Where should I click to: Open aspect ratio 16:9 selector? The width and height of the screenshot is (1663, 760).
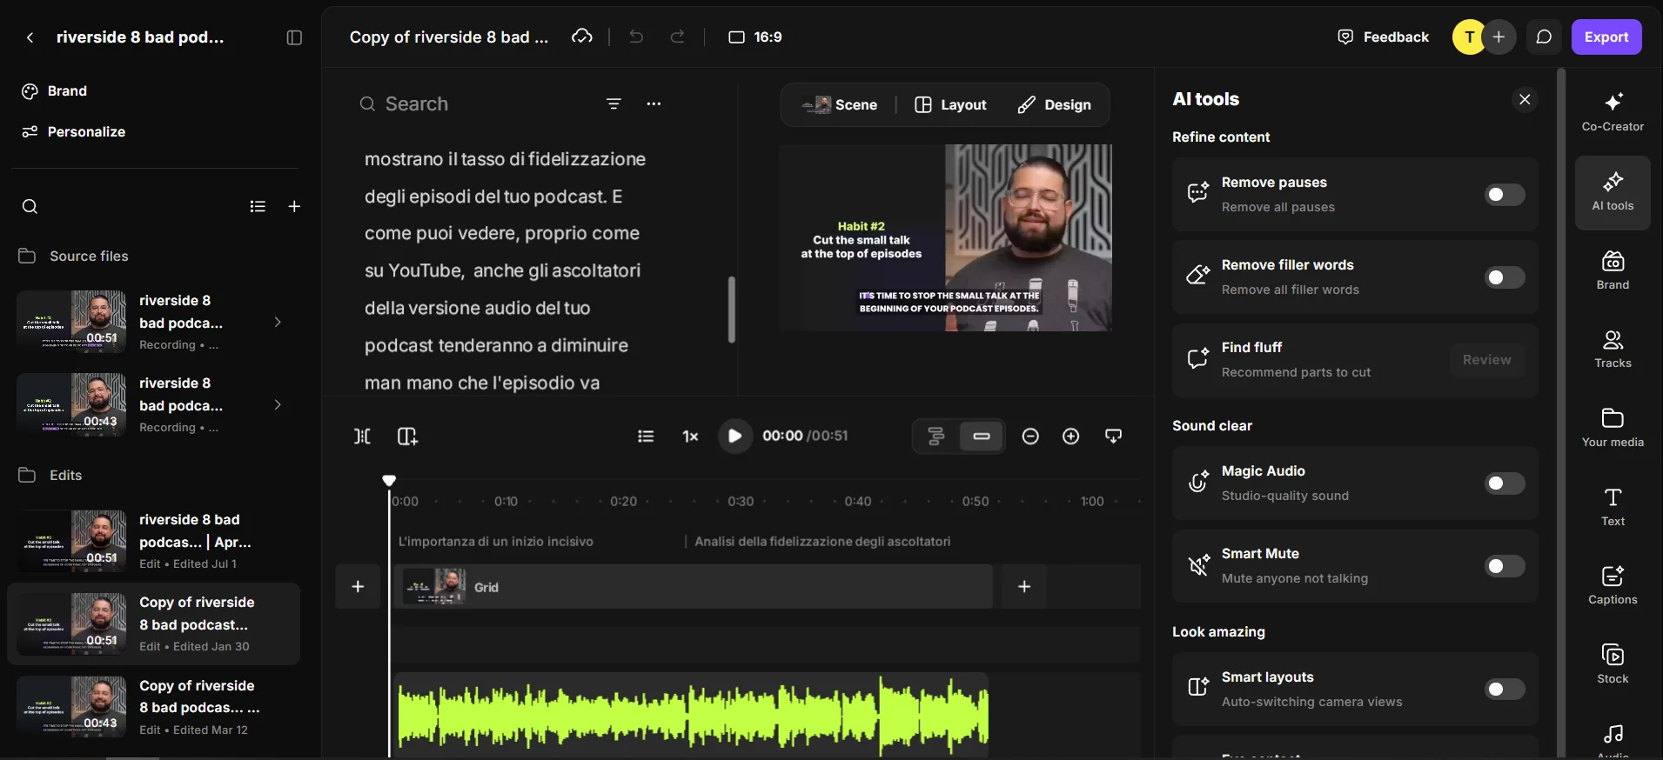(754, 37)
